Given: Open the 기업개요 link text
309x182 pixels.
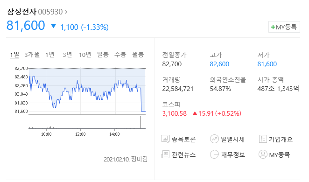Looking at the screenshot, I should (x=281, y=139).
